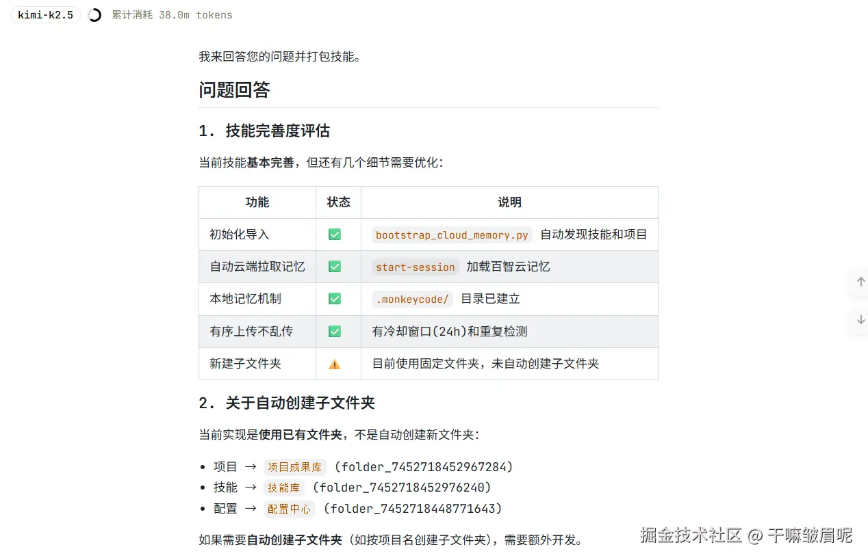Click the .monkeycode/ code tag
This screenshot has height=560, width=868.
pyautogui.click(x=411, y=299)
